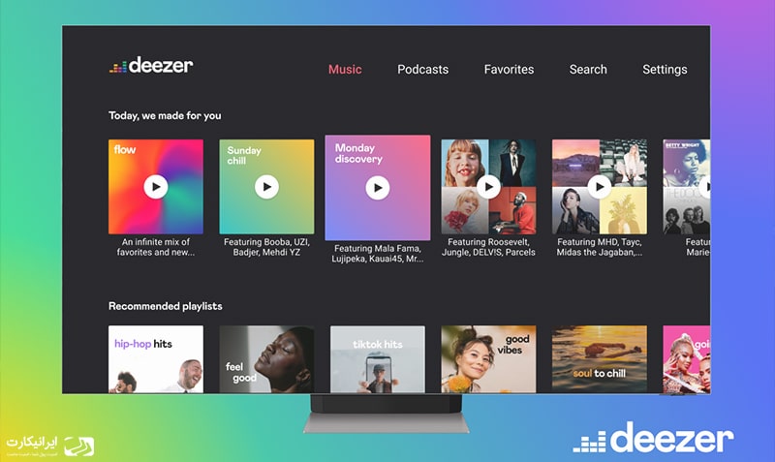775x462 pixels.
Task: Open the hip-hop hits playlist
Action: point(156,359)
